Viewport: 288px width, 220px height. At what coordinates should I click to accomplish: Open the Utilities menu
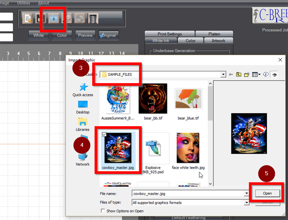point(24,3)
